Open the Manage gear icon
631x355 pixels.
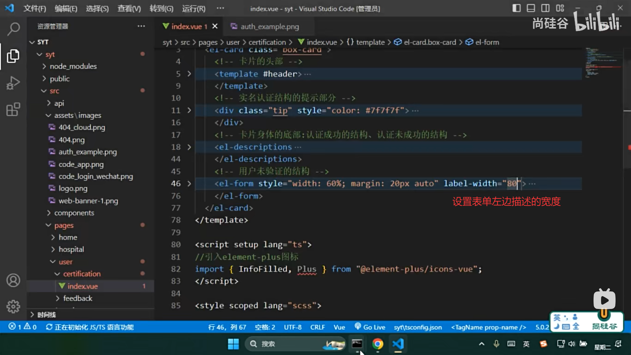point(13,306)
